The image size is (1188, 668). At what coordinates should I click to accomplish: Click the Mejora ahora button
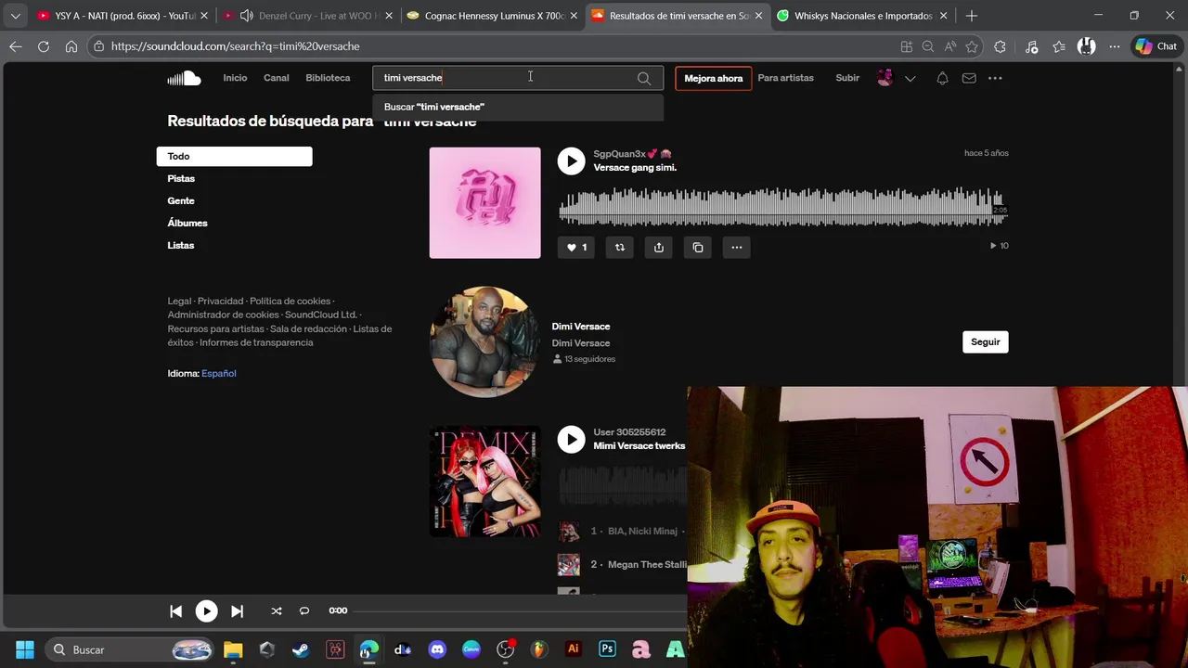(714, 78)
